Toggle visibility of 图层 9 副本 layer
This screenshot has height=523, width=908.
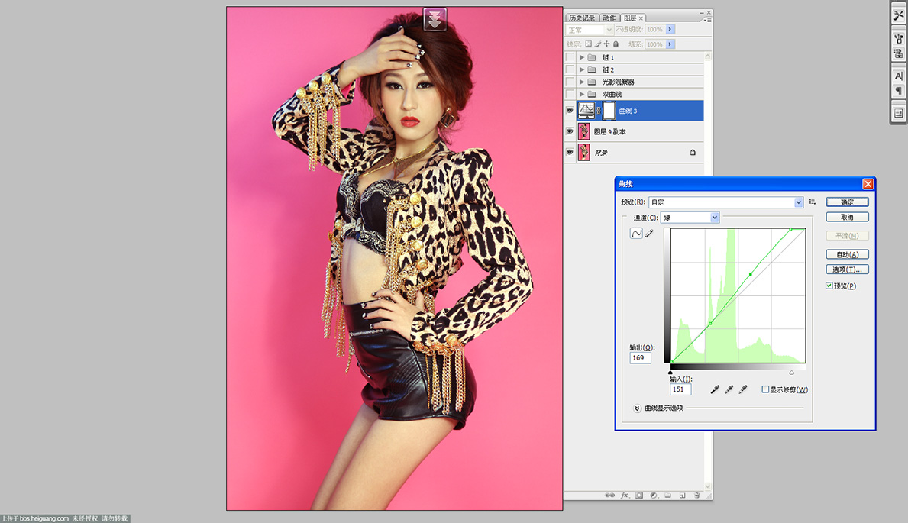[x=570, y=131]
